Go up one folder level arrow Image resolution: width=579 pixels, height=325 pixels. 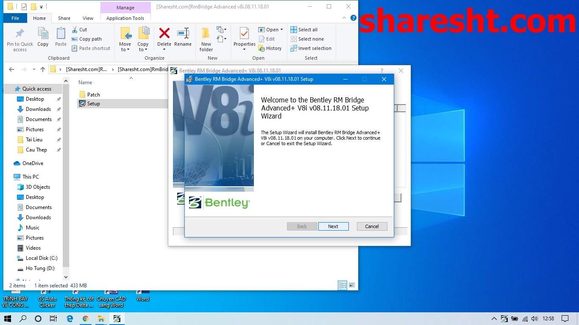pyautogui.click(x=42, y=69)
